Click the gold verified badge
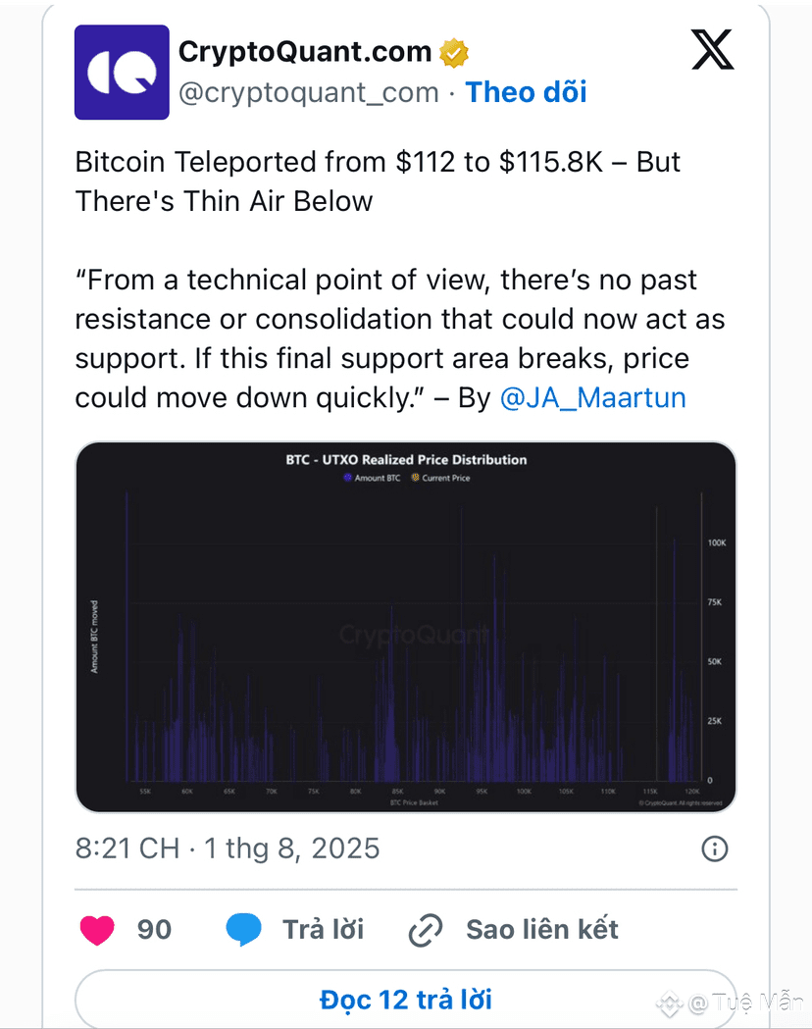This screenshot has width=812, height=1029. coord(454,53)
